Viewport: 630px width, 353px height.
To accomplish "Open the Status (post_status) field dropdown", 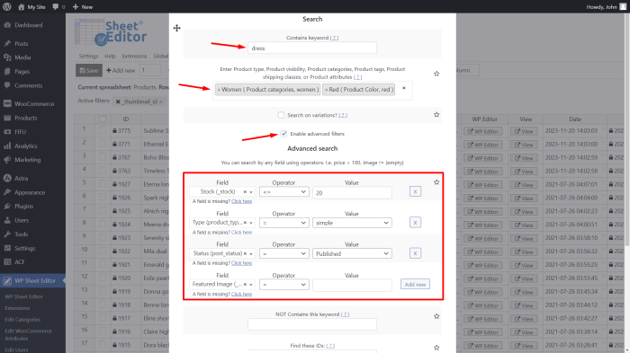I will [221, 253].
